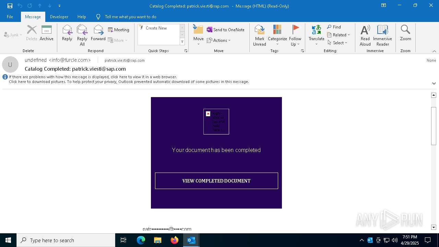Viewport: 439px width, 247px height.
Task: Open the Junk dropdown
Action: coord(13,35)
